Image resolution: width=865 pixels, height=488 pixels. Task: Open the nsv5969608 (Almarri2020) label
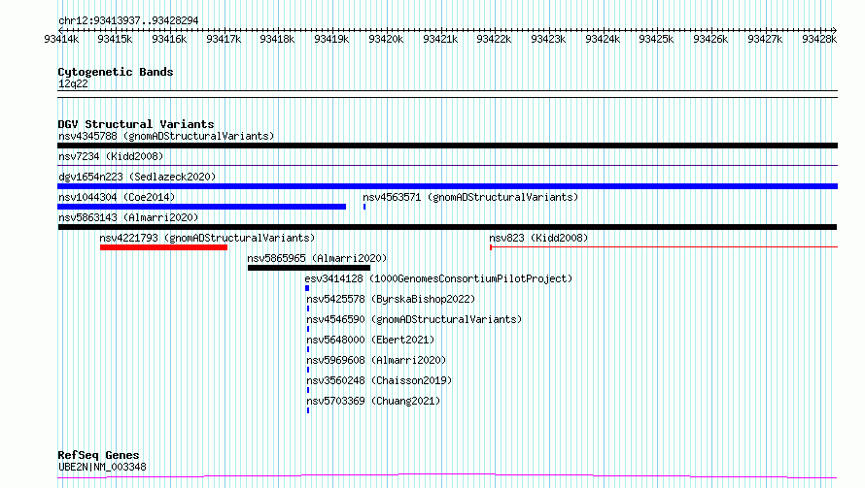(376, 360)
